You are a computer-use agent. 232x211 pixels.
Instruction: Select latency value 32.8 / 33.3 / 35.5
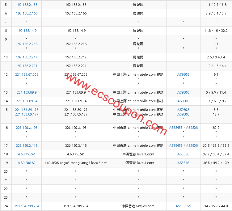(216, 146)
